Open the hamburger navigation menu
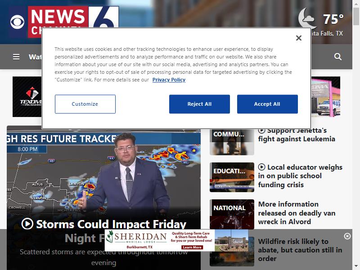 tap(16, 57)
